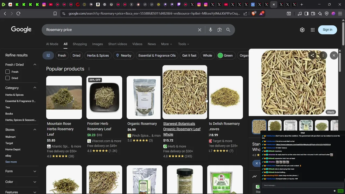345x194 pixels.
Task: Collapse the Stores filter section
Action: (x=35, y=130)
